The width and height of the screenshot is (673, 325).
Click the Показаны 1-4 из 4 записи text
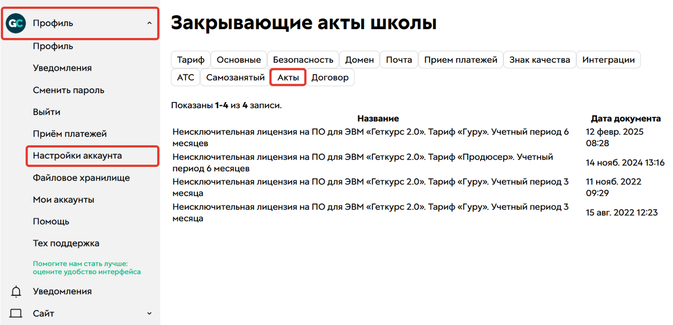coord(227,105)
